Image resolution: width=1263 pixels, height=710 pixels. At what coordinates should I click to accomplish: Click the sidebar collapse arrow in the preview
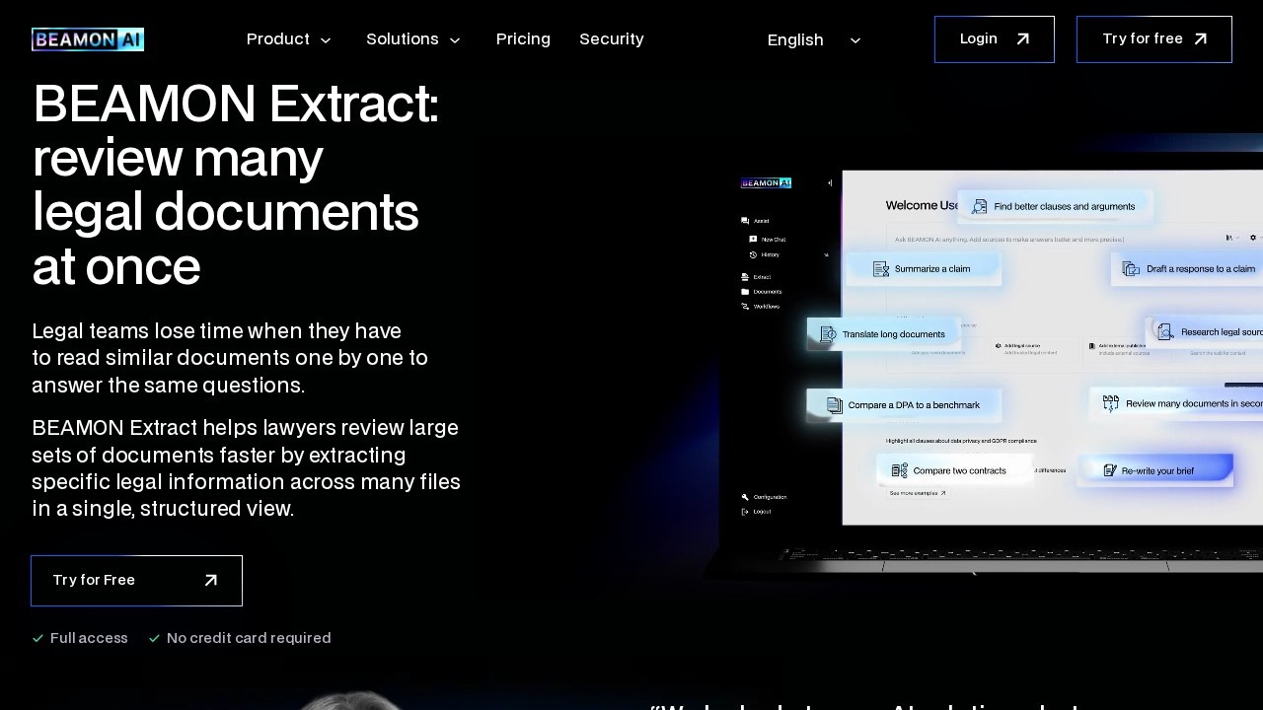pyautogui.click(x=830, y=183)
